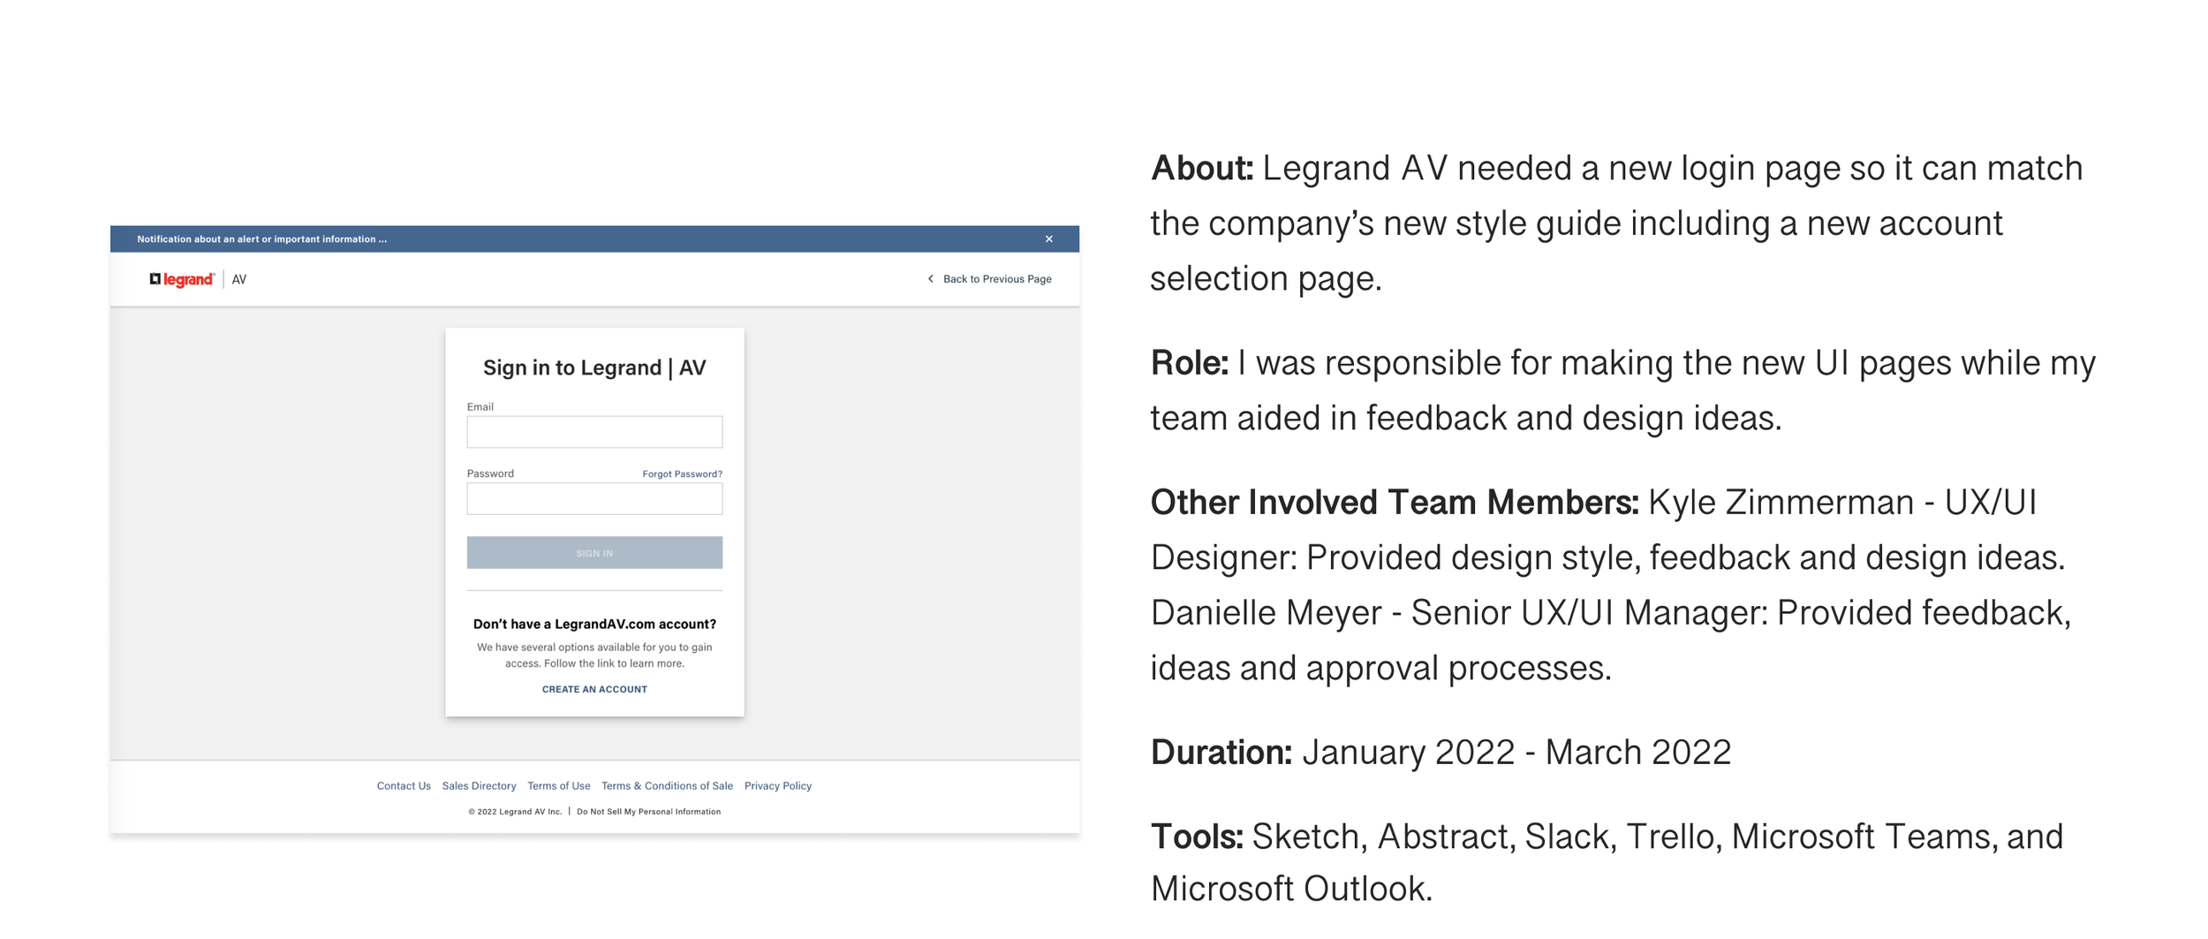Click the 'Duration:' label
Viewport: 2208px width, 939px height.
(1221, 753)
